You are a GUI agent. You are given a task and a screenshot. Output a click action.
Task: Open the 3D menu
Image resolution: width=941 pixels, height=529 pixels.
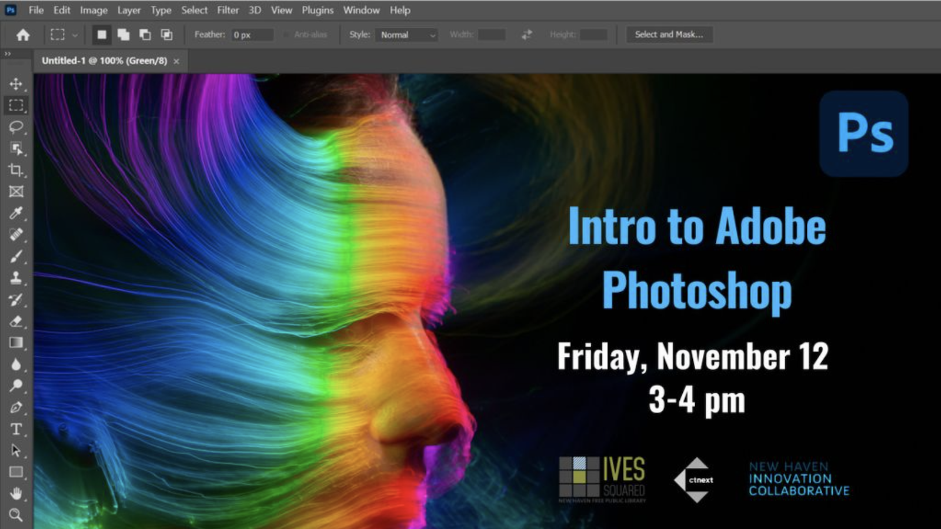[255, 10]
